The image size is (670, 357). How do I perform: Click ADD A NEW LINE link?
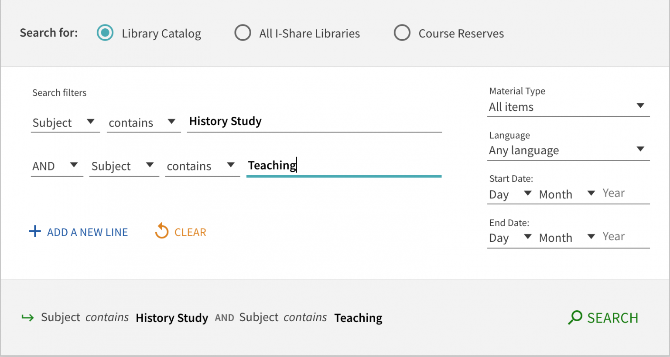click(87, 232)
